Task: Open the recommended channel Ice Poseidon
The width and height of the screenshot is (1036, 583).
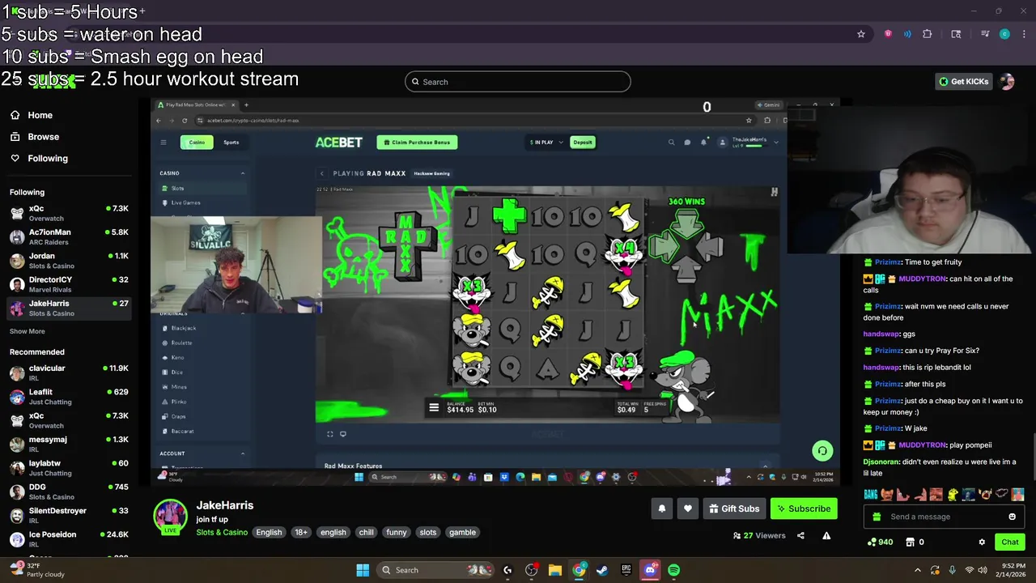Action: [69, 538]
